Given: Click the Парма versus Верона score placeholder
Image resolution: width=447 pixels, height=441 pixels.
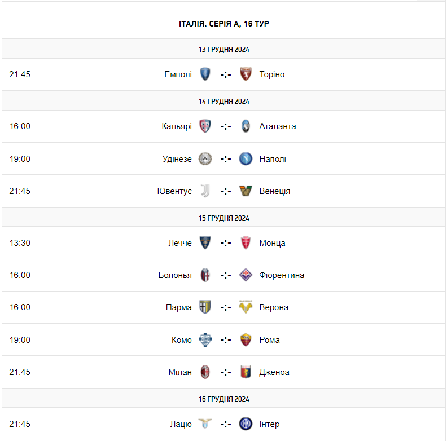Looking at the screenshot, I should click(x=226, y=307).
